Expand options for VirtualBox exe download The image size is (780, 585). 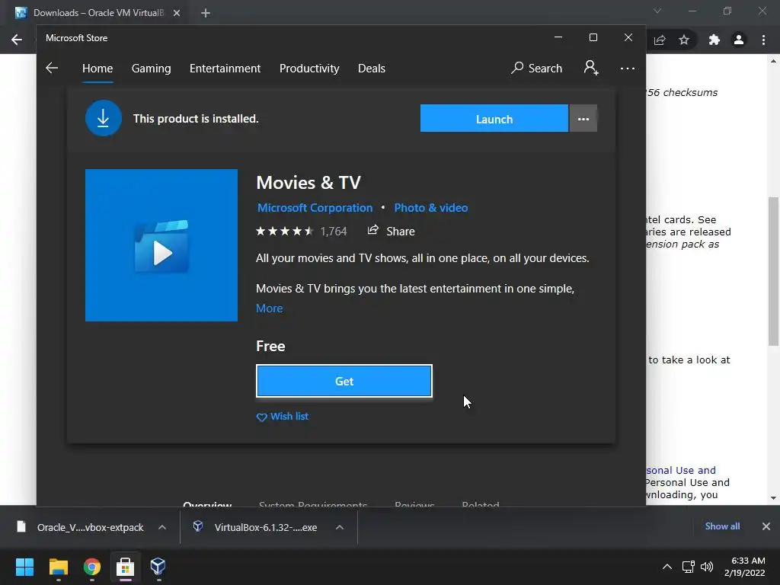click(340, 527)
